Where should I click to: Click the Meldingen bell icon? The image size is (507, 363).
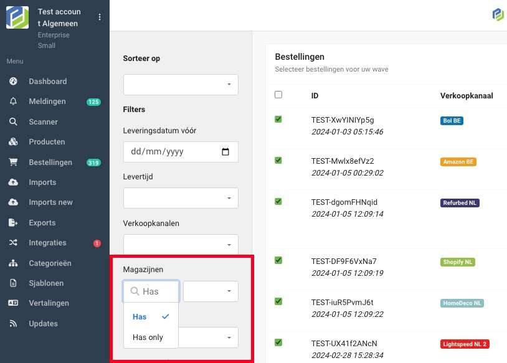point(13,101)
